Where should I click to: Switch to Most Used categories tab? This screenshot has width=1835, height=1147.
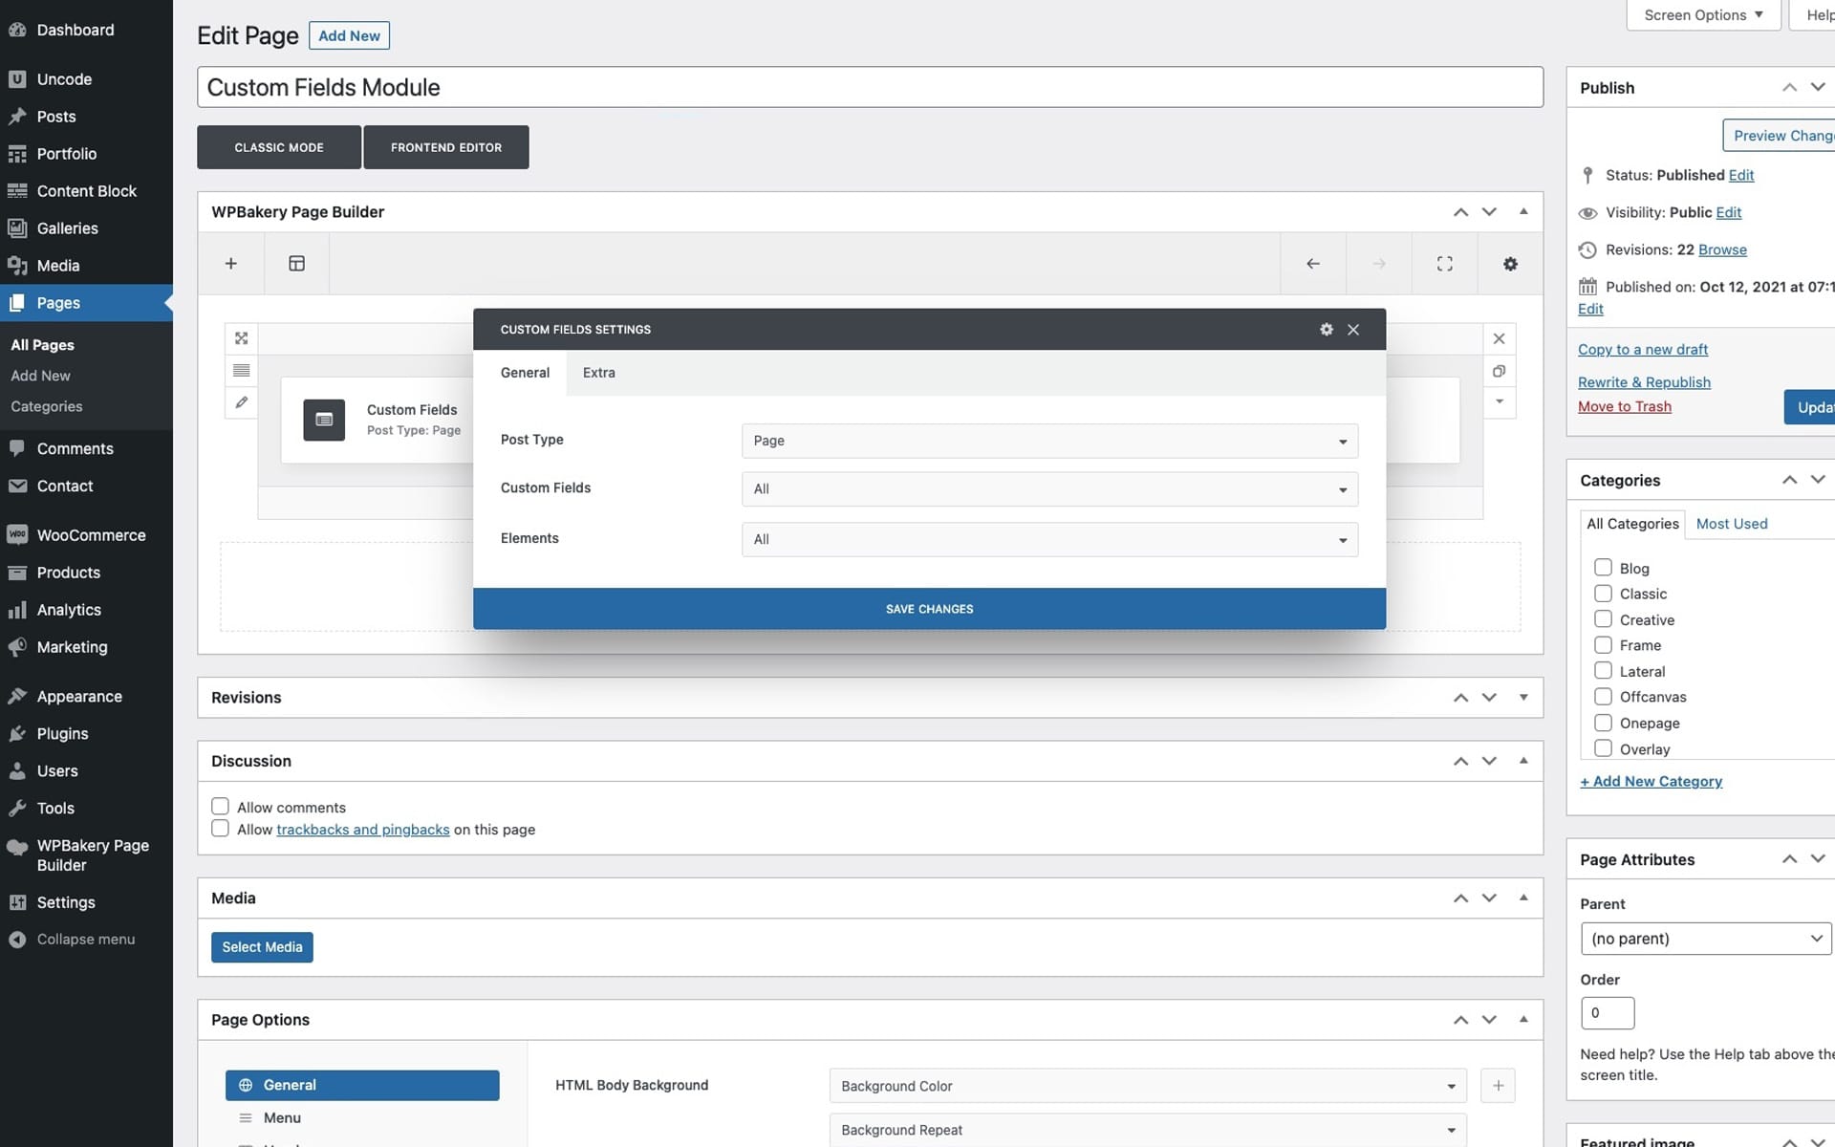[1732, 524]
